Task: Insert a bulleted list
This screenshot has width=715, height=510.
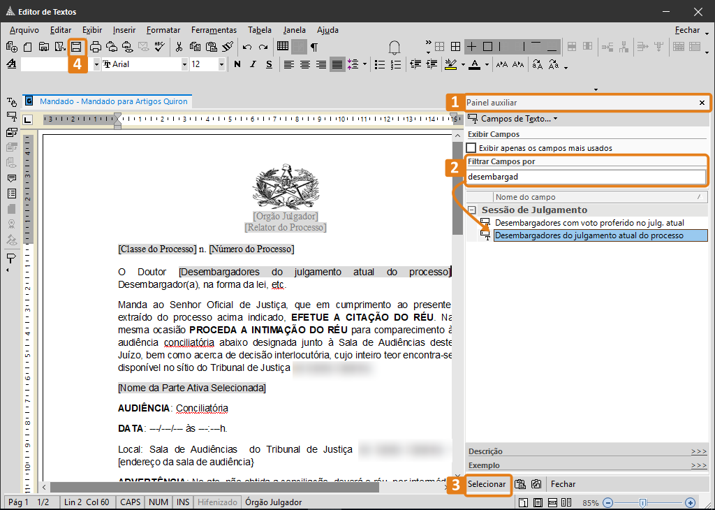Action: pyautogui.click(x=379, y=65)
